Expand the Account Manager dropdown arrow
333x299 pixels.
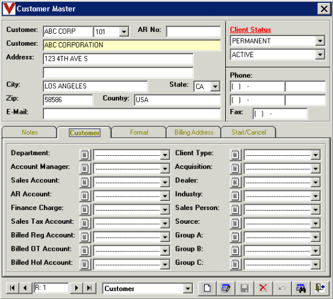pyautogui.click(x=165, y=168)
